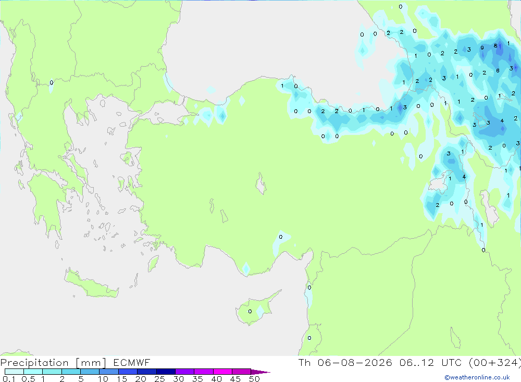Screen dimensions: 521x382
Task: Click the precipitation value "9" on the map
Action: 482,48
